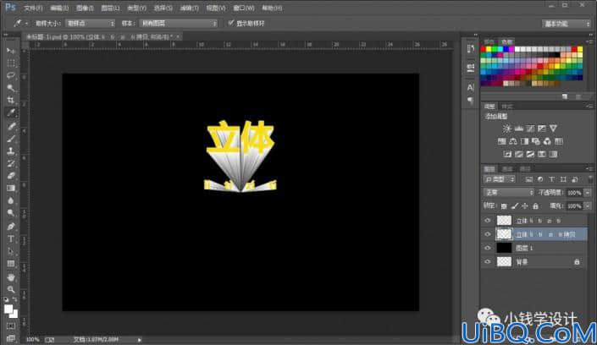Screen dimensions: 597x345
Task: Select the Lasso tool
Action: coord(11,76)
